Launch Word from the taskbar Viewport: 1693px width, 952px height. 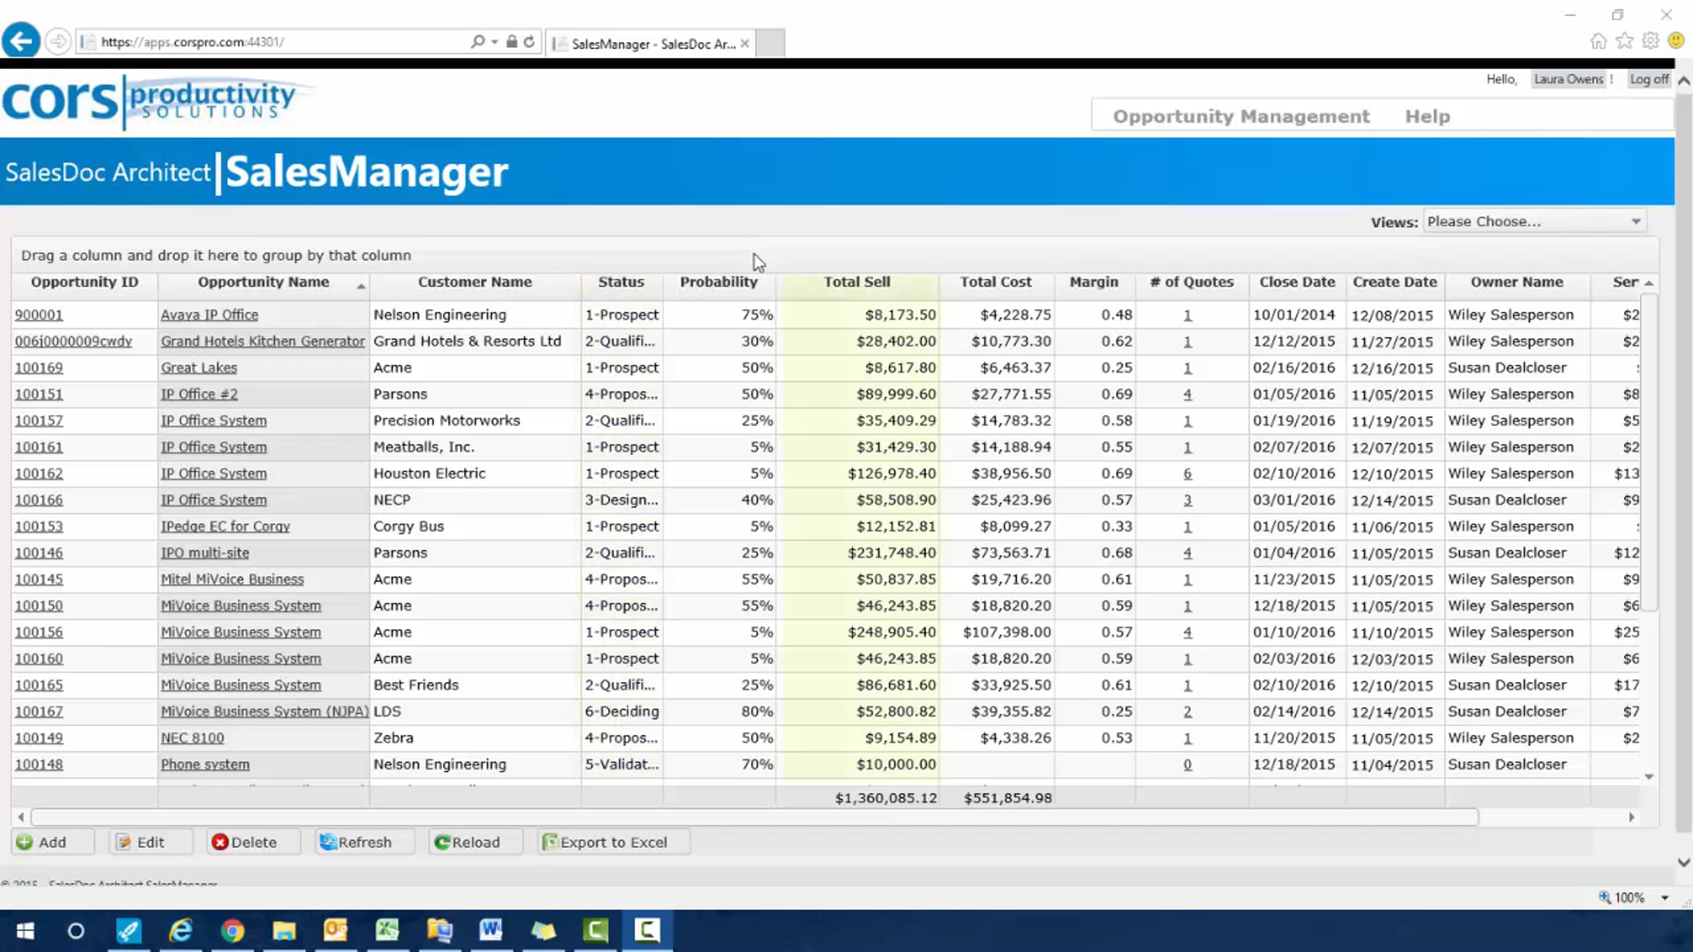(491, 931)
